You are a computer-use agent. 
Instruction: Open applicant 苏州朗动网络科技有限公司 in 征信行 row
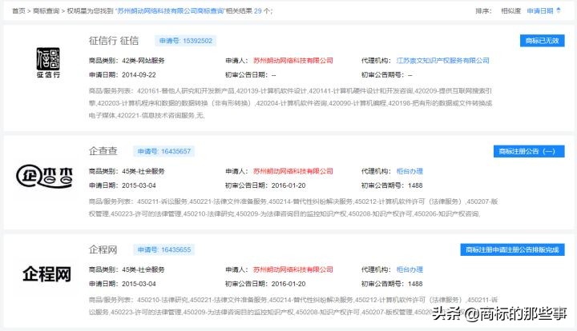pyautogui.click(x=293, y=61)
